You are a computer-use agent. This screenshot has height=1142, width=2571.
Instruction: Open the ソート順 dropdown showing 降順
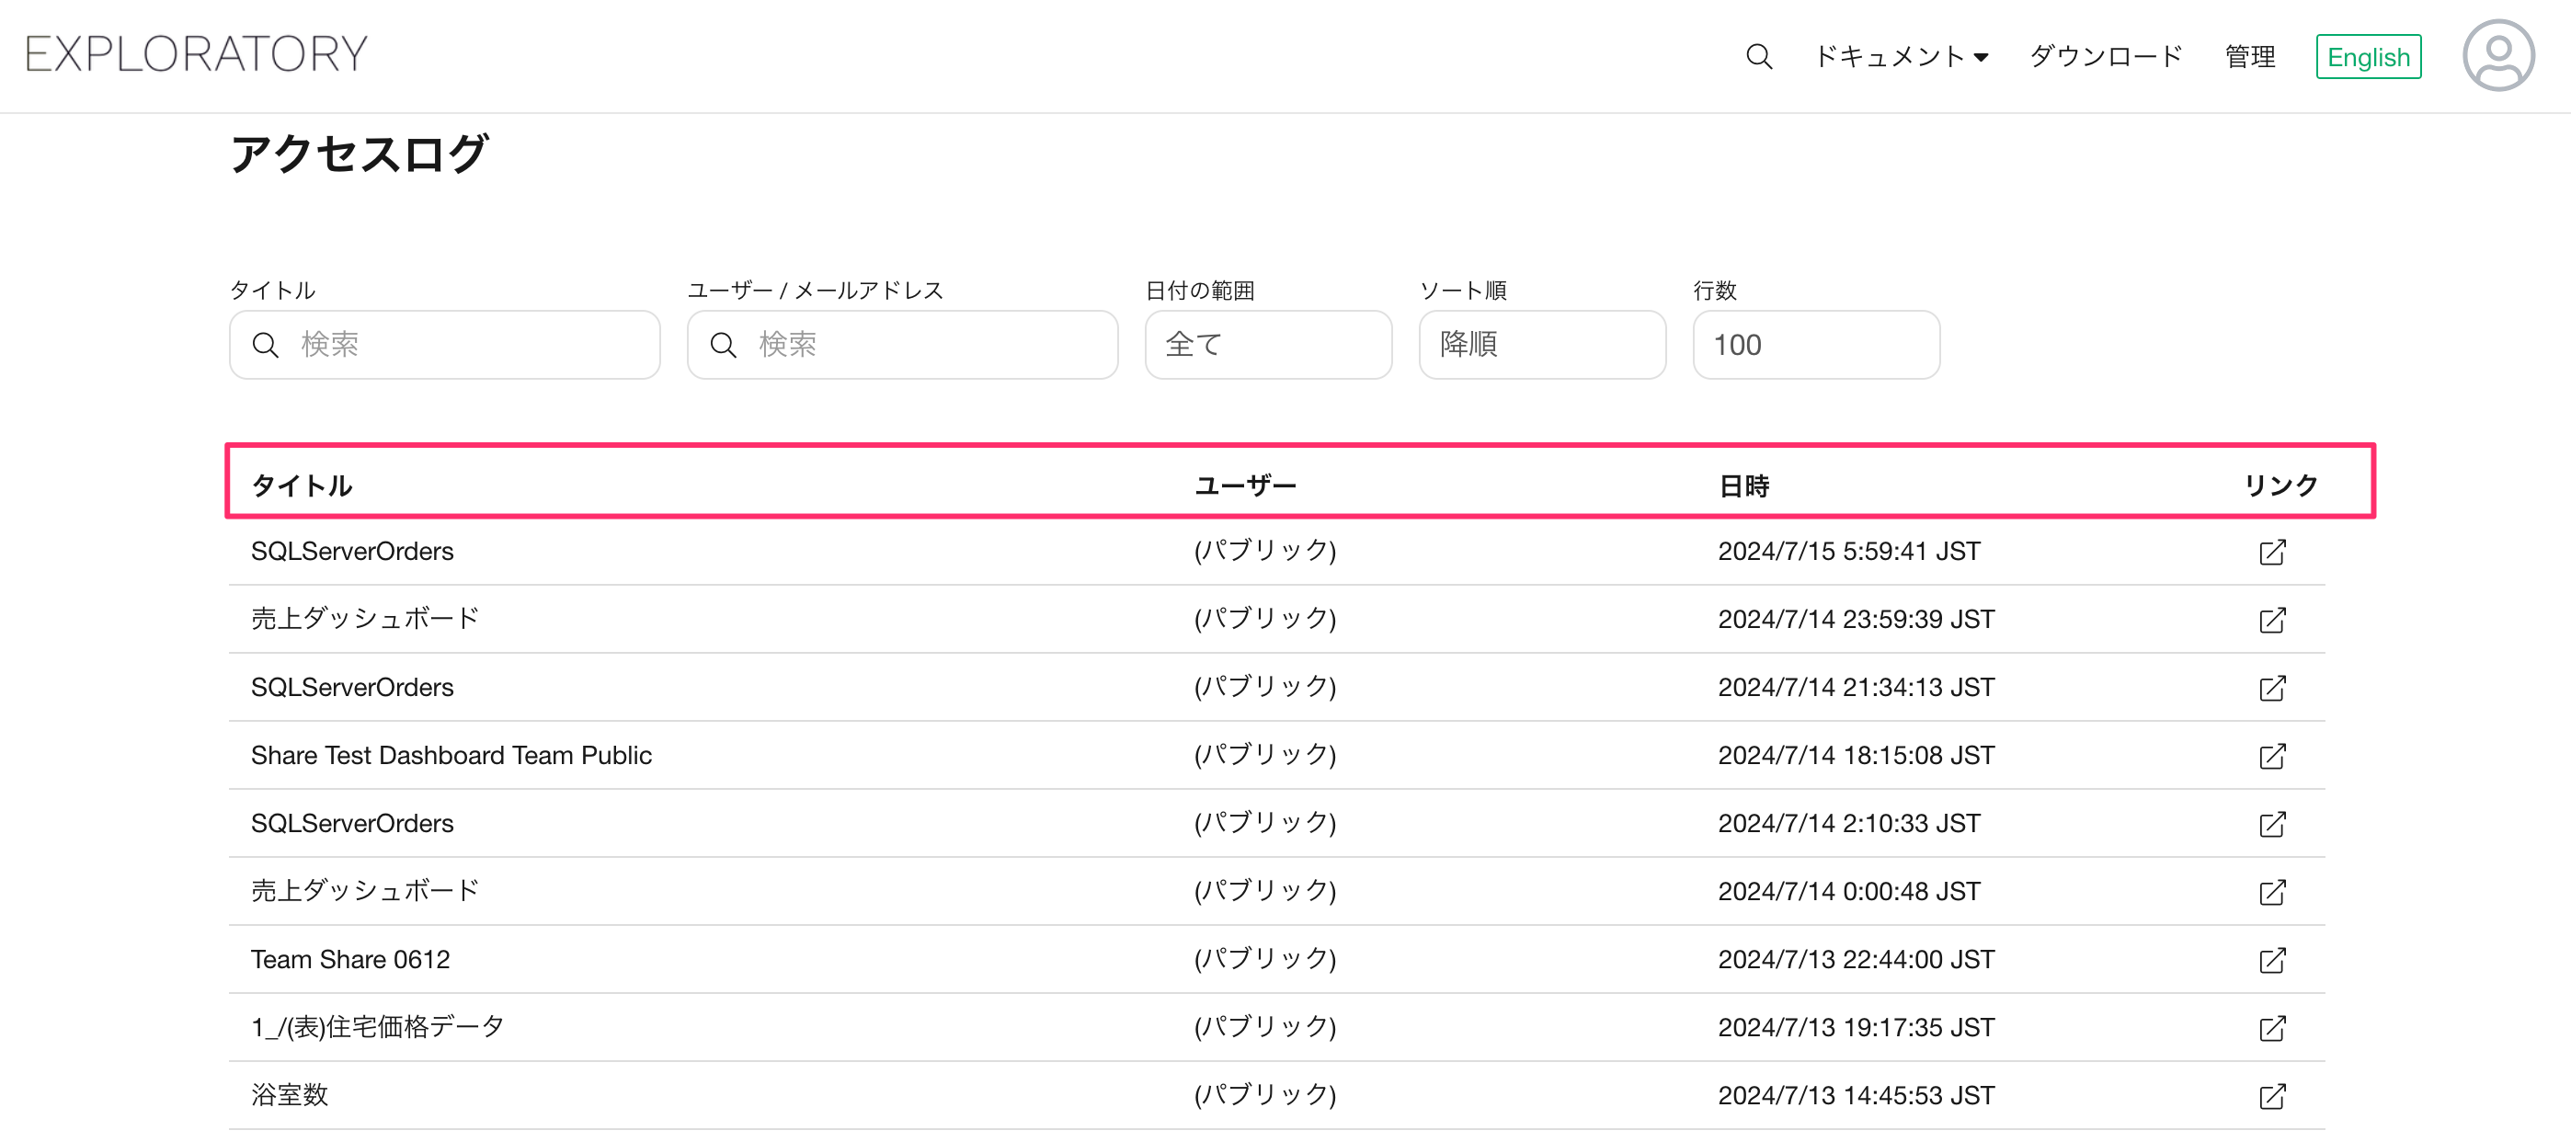coord(1542,345)
